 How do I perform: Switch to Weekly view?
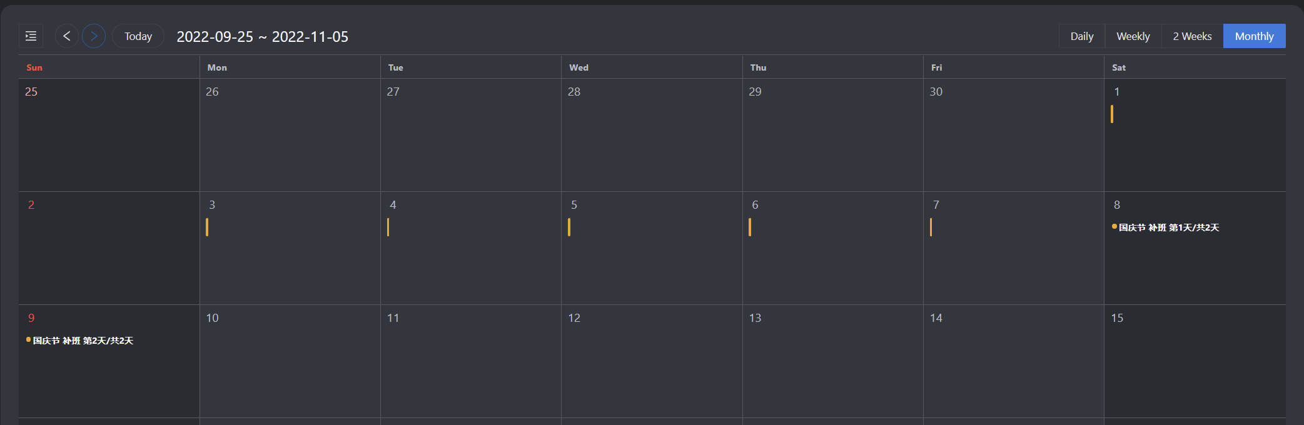[x=1133, y=36]
